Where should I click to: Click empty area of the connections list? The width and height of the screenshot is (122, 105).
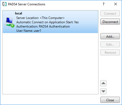pos(50,64)
